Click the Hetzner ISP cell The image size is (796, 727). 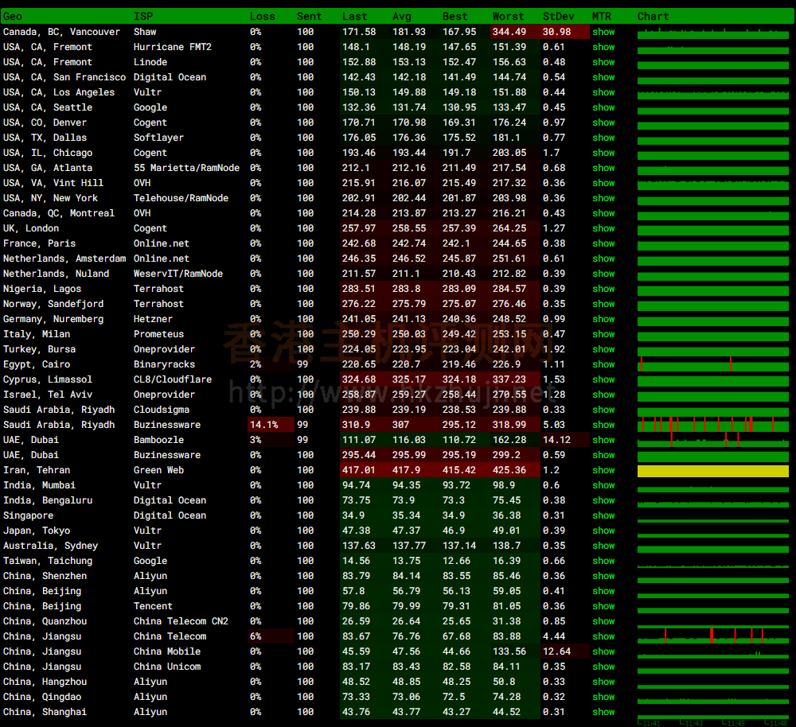tap(153, 319)
